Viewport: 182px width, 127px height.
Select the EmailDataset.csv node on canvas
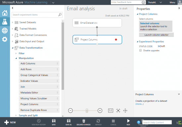[x=97, y=23]
